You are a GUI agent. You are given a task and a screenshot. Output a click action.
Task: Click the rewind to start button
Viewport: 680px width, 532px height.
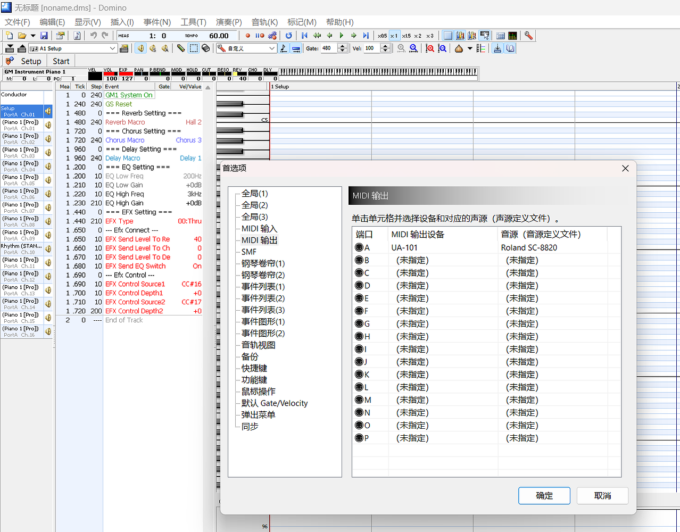[304, 36]
